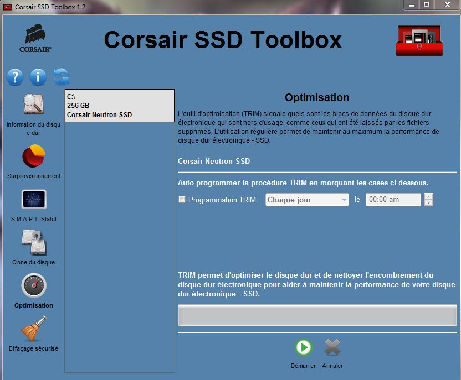Click the TRIM progress bar

(317, 315)
